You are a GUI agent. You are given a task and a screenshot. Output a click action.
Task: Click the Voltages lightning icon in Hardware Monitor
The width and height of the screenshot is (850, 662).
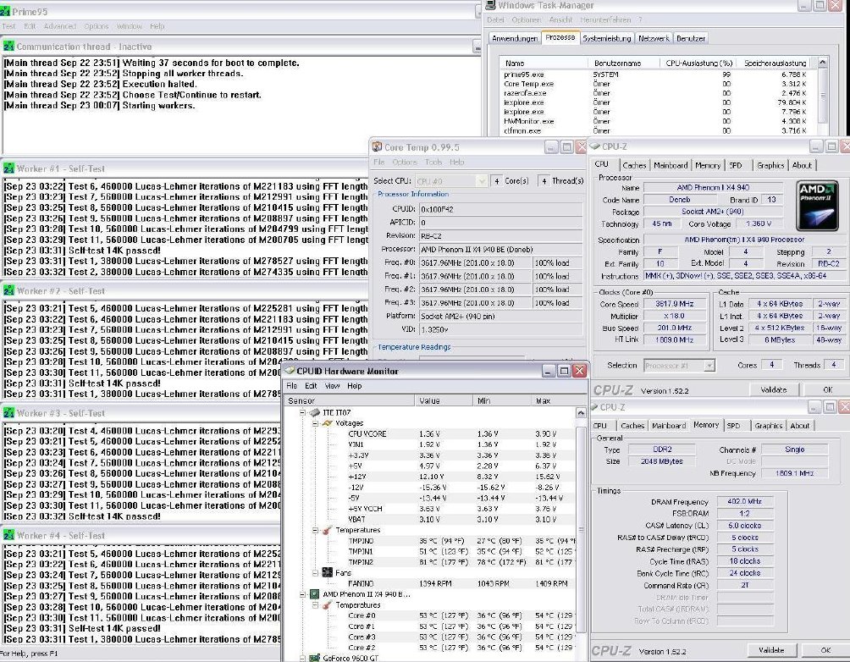coord(328,423)
